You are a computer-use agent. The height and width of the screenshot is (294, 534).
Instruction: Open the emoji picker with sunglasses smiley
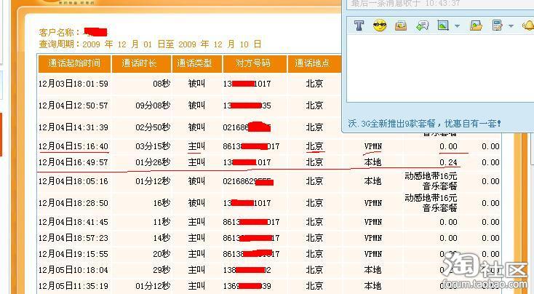pos(380,25)
